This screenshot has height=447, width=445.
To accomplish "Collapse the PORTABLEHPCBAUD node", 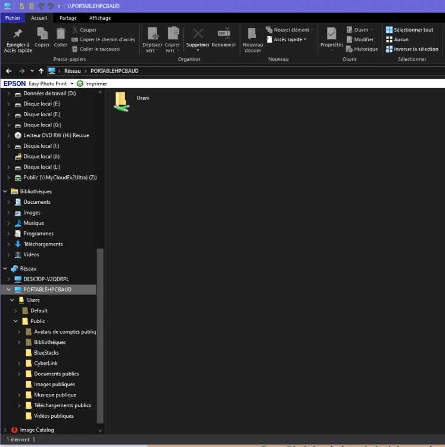I will tap(8, 290).
